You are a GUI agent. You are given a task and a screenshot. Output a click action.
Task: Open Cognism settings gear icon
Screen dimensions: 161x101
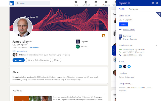tap(157, 3)
